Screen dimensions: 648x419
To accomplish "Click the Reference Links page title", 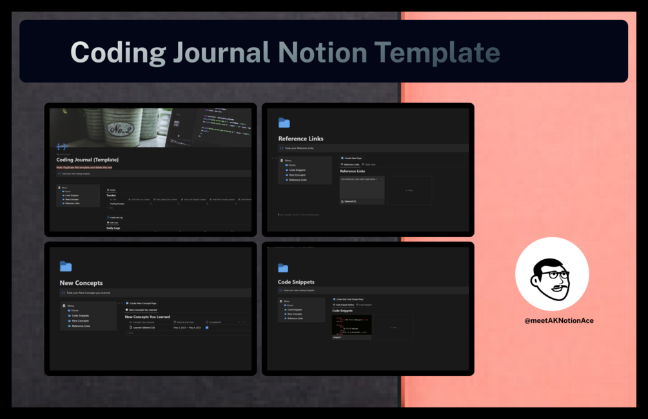I will pos(301,139).
